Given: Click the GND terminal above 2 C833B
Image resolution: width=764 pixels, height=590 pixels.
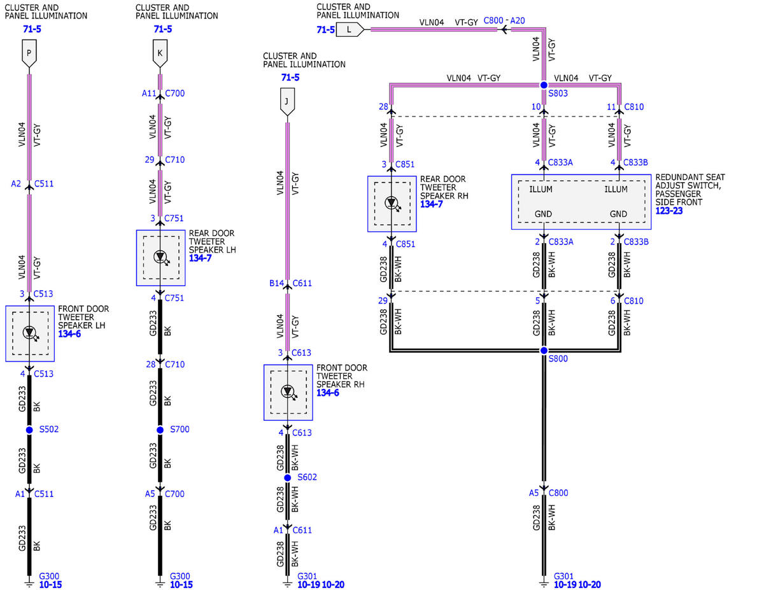Looking at the screenshot, I should pyautogui.click(x=619, y=214).
